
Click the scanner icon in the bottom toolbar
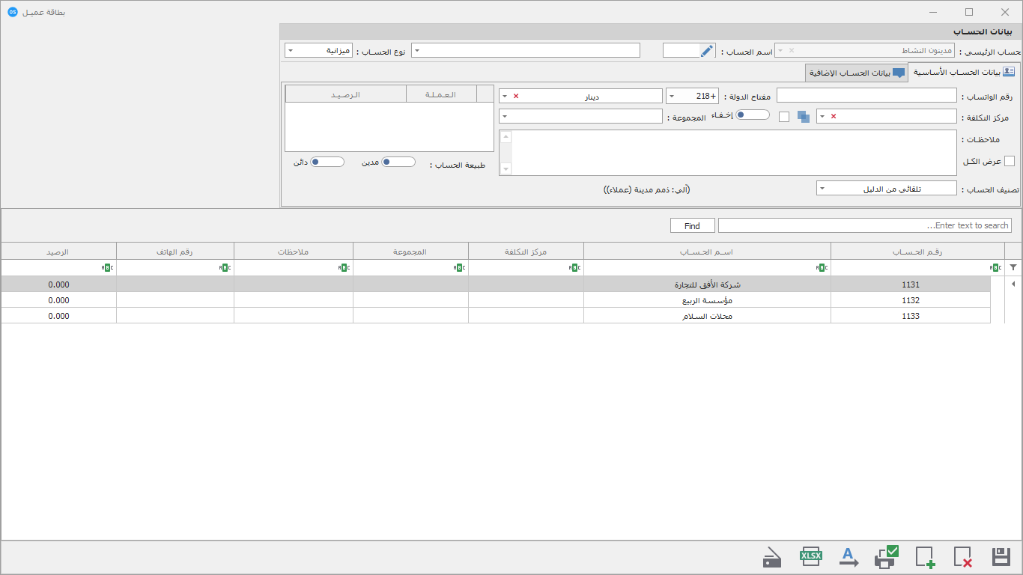(x=772, y=558)
